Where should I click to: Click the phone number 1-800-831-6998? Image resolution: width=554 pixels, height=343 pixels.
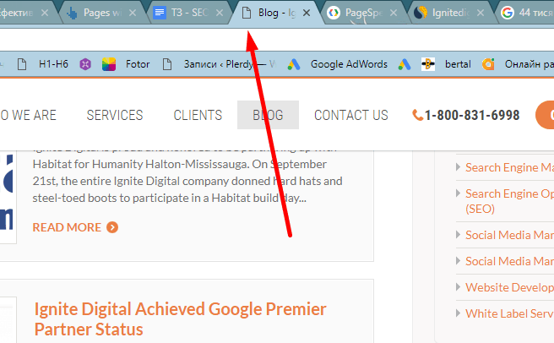click(x=472, y=115)
